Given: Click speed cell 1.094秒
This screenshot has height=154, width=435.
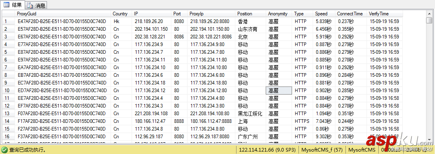Looking at the screenshot, I should 324,114.
